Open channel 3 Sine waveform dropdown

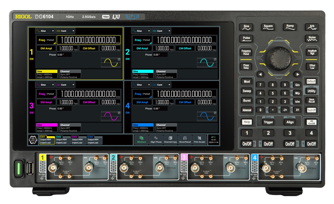click(x=45, y=85)
